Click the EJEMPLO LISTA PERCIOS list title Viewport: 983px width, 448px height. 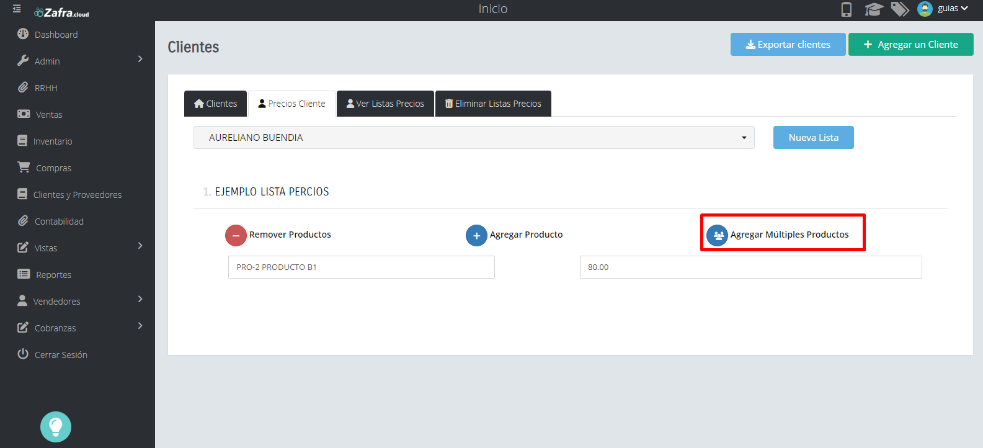[272, 192]
